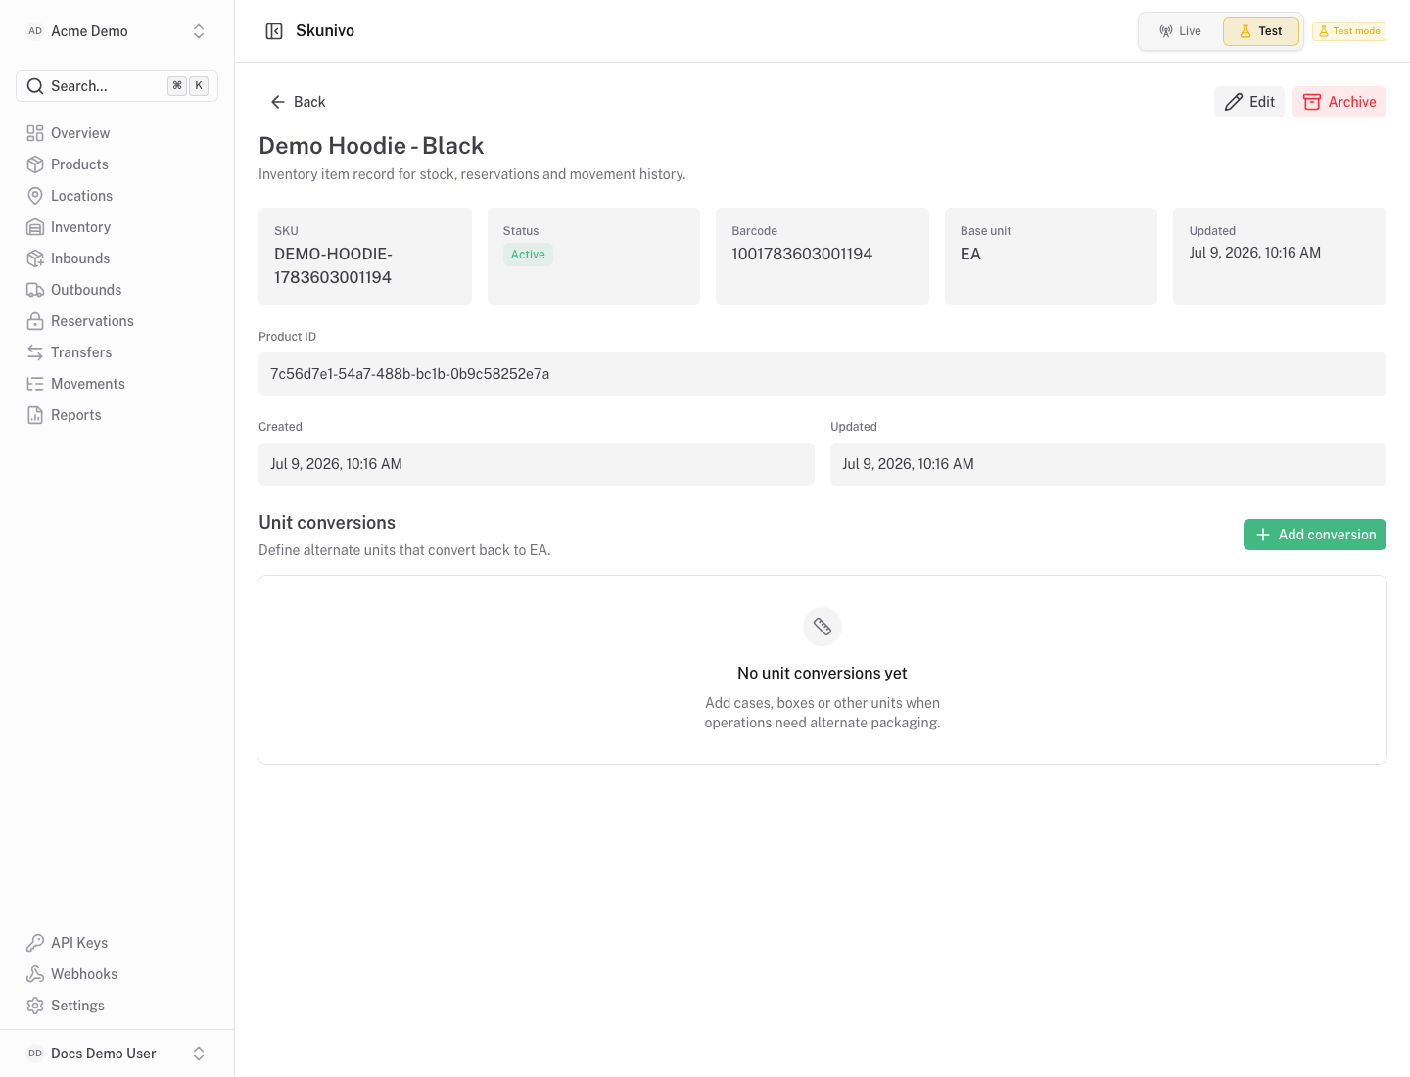Click the DD user avatar
This screenshot has width=1410, height=1077.
click(35, 1054)
